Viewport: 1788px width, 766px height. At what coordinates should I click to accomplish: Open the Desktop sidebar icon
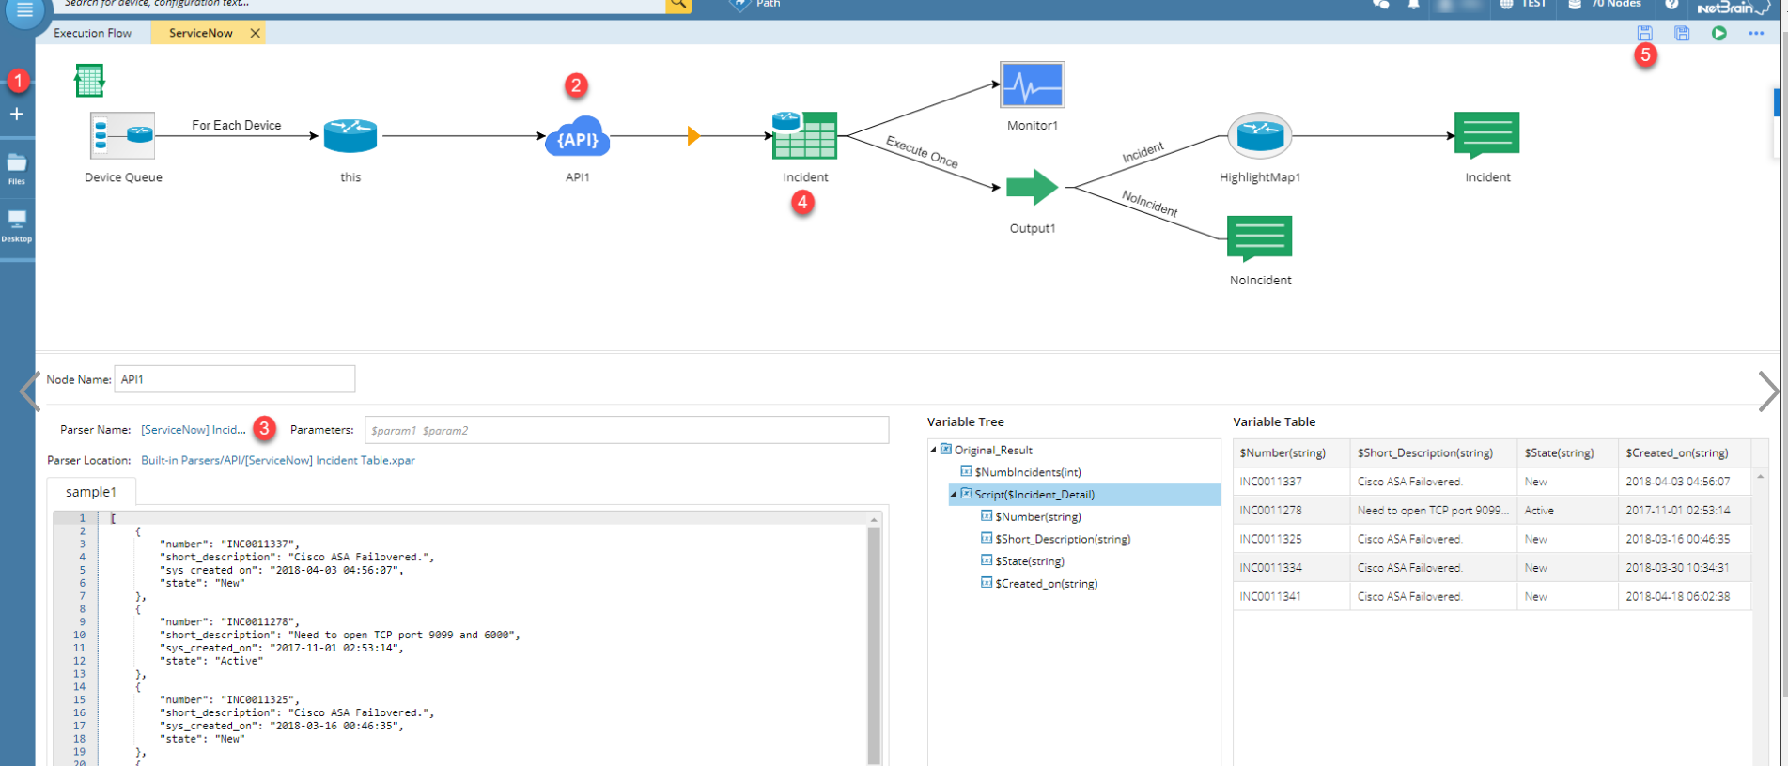17,226
